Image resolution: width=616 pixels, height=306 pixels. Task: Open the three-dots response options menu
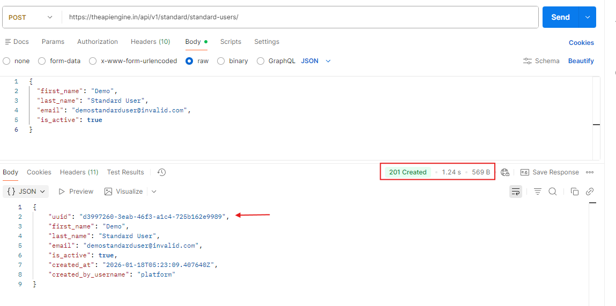point(590,172)
